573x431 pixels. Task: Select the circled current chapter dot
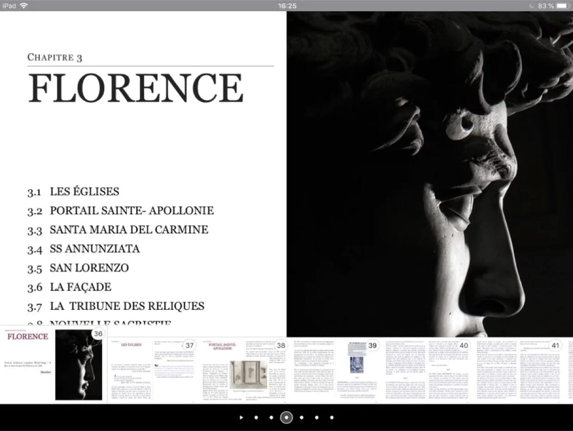point(286,418)
